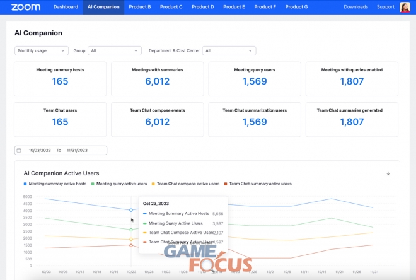
Task: Click the Meeting query users card
Action: click(x=255, y=79)
